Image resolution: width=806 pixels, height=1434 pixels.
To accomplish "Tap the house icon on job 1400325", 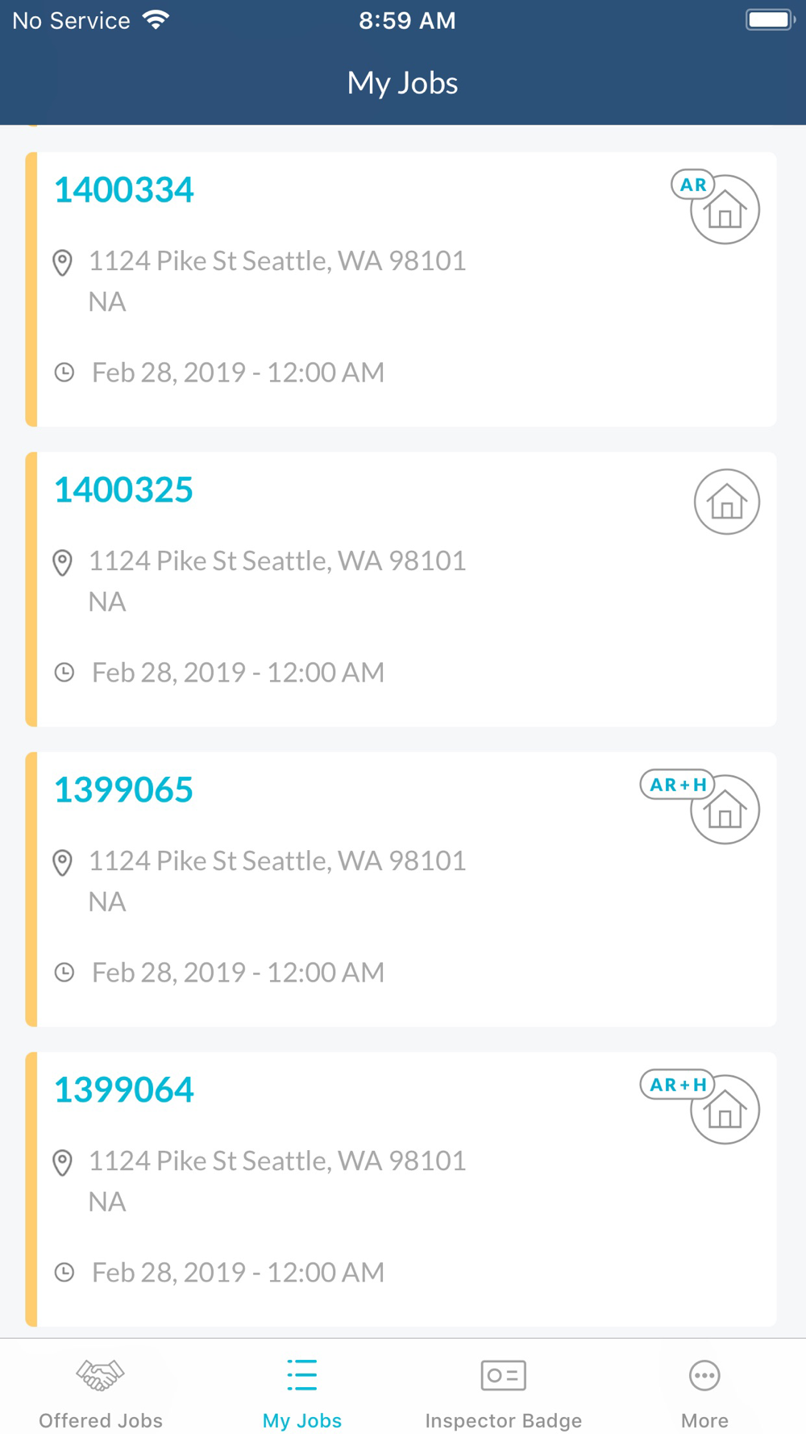I will [x=726, y=502].
